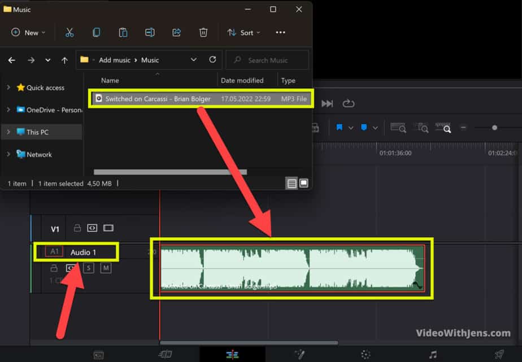Open the Fairlight page music note icon
Screen dimensions: 522x362
[433, 354]
